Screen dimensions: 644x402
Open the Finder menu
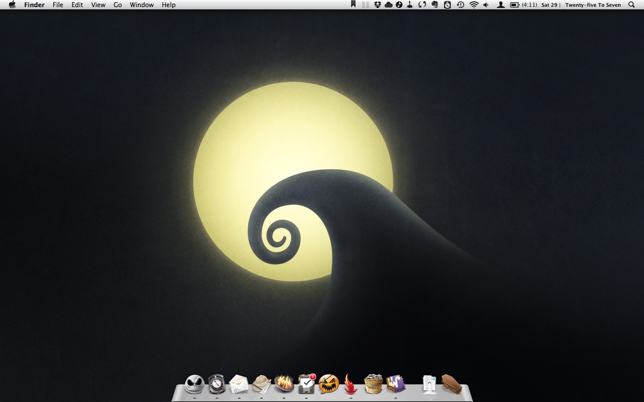(x=34, y=5)
